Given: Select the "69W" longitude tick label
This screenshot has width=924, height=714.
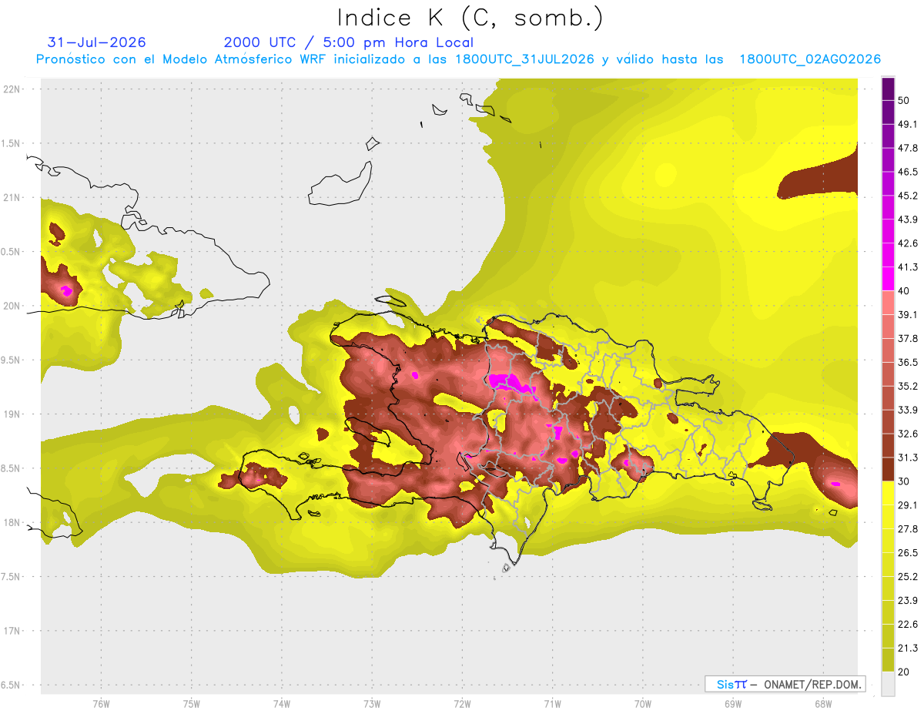Looking at the screenshot, I should click(x=732, y=705).
